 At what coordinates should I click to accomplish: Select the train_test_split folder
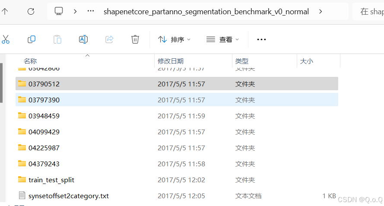coord(177,180)
